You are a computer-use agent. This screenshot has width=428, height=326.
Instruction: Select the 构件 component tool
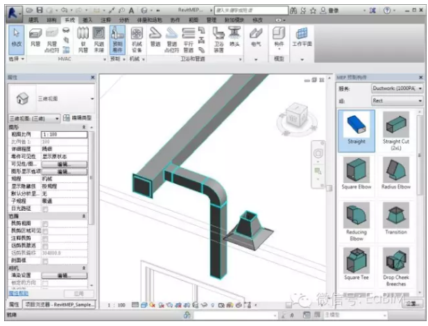pos(279,38)
